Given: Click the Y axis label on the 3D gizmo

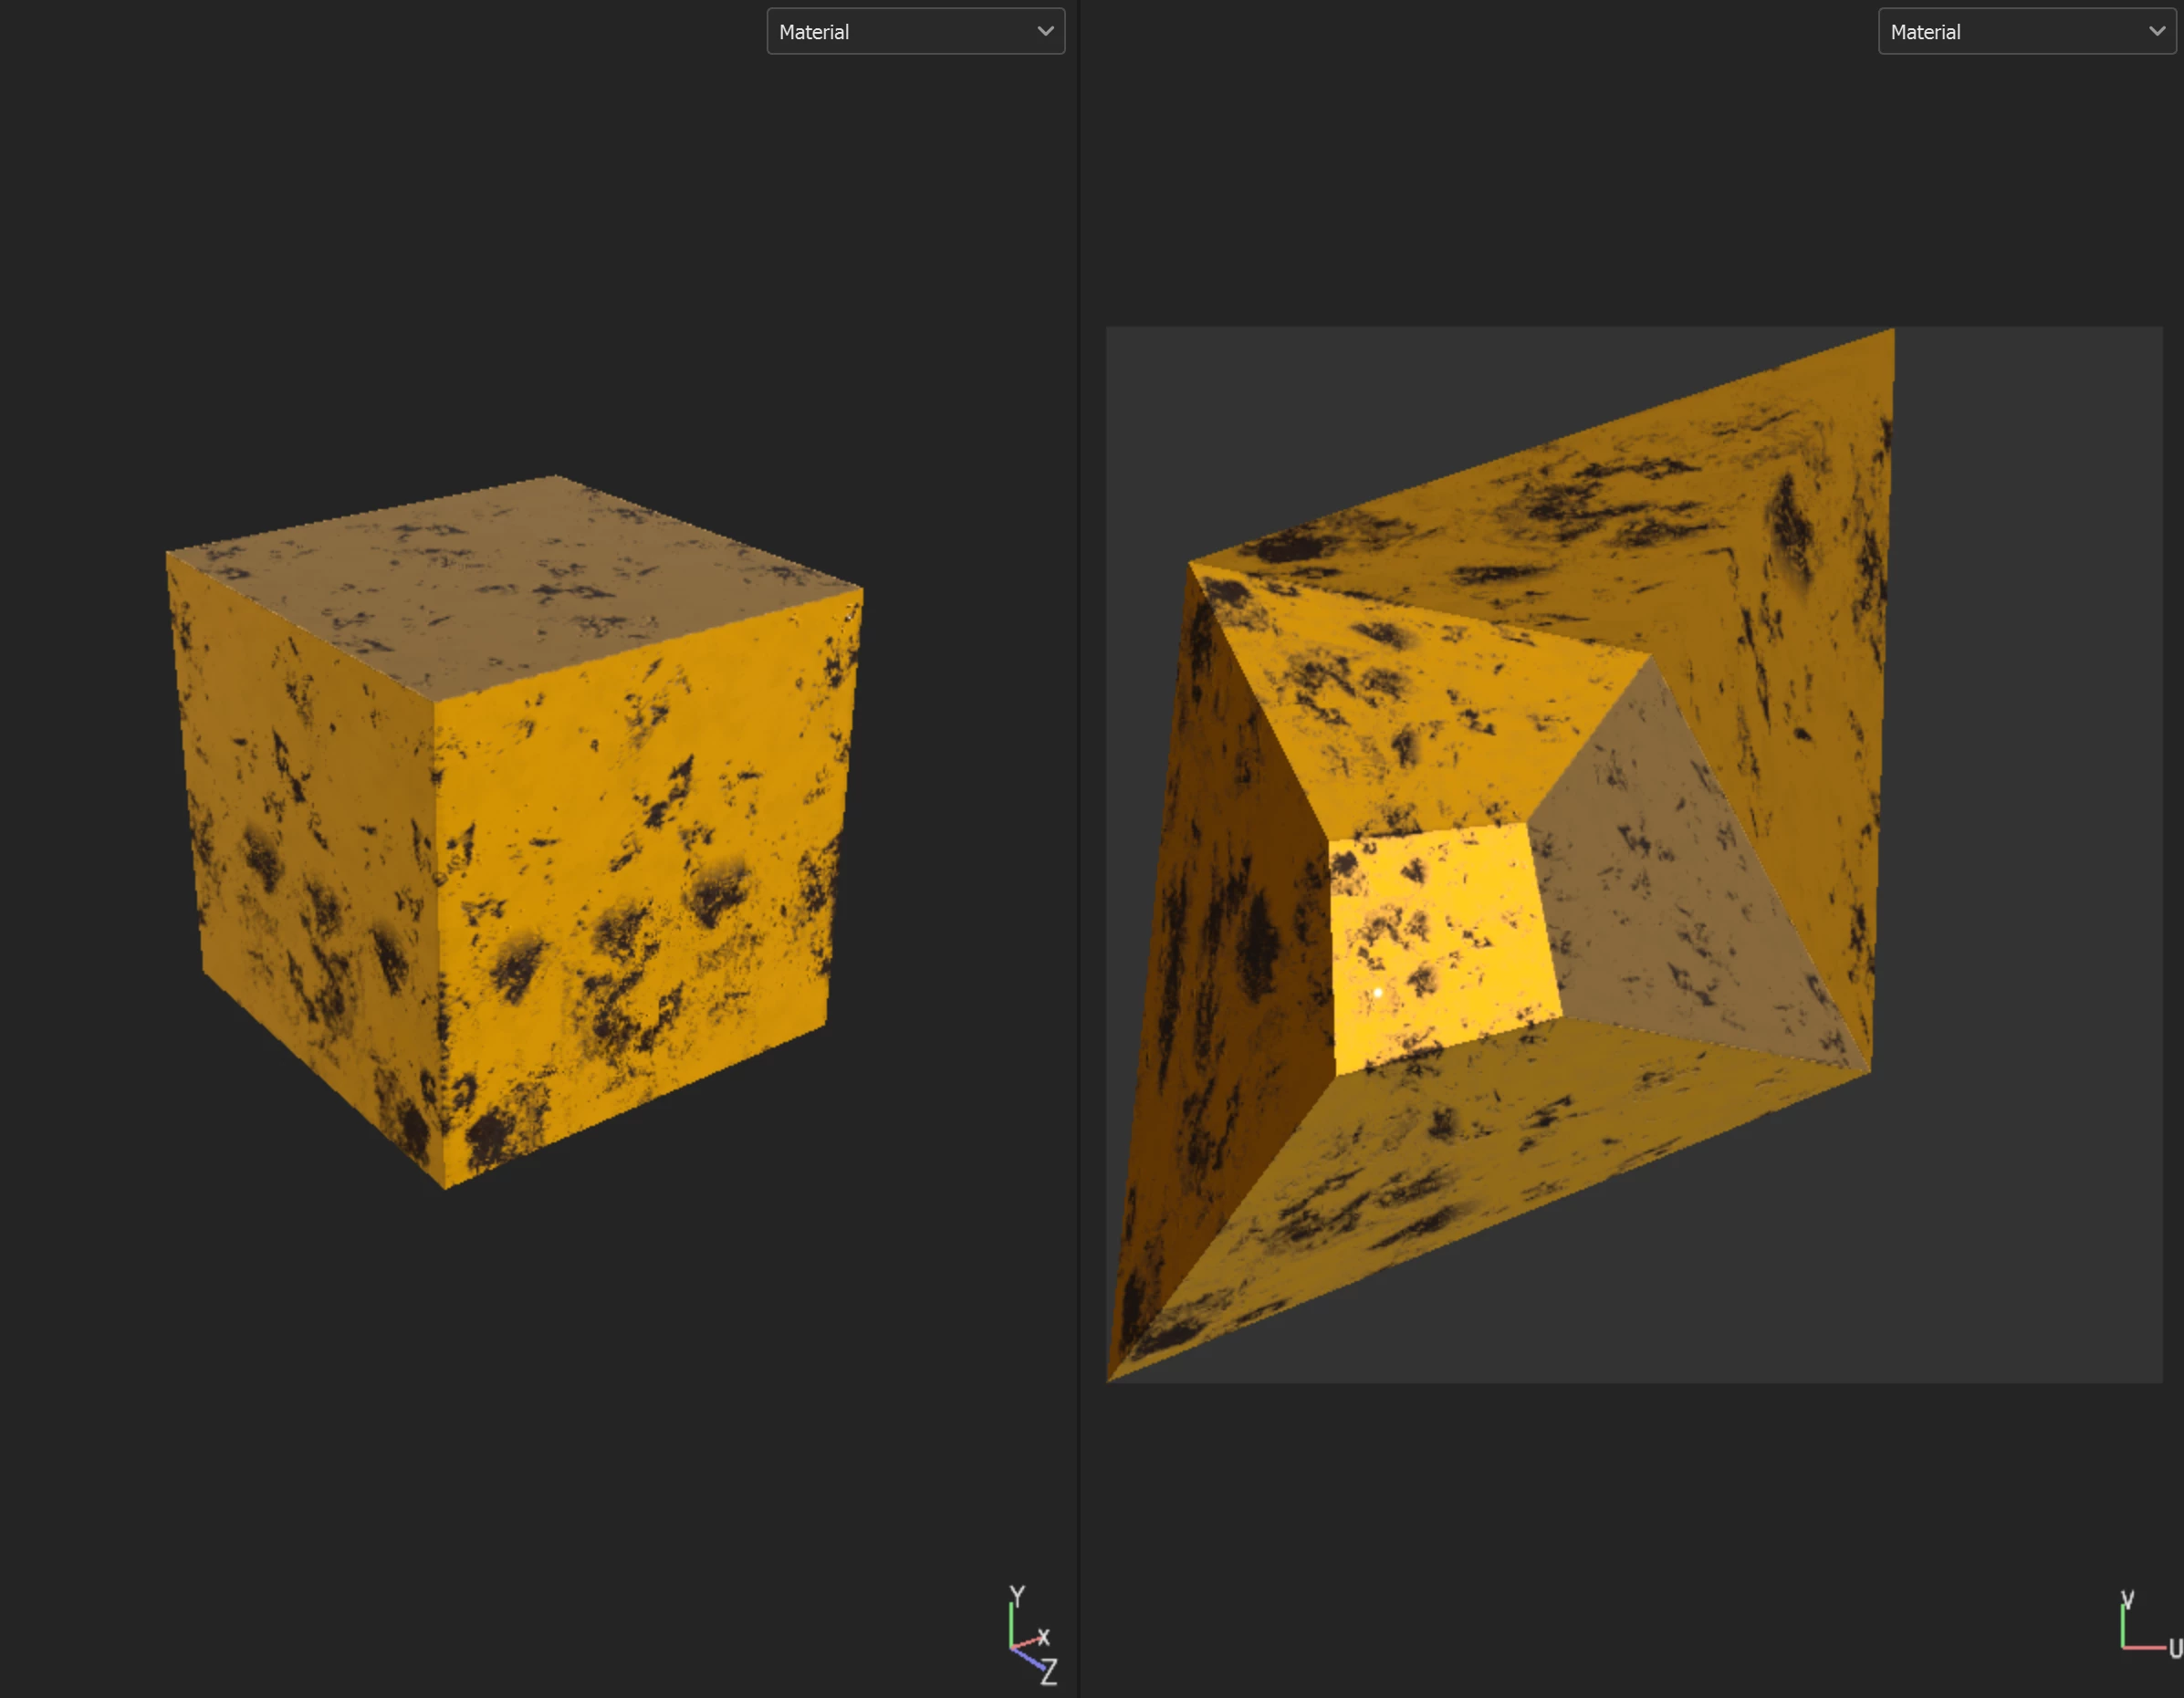Looking at the screenshot, I should (x=1017, y=1595).
